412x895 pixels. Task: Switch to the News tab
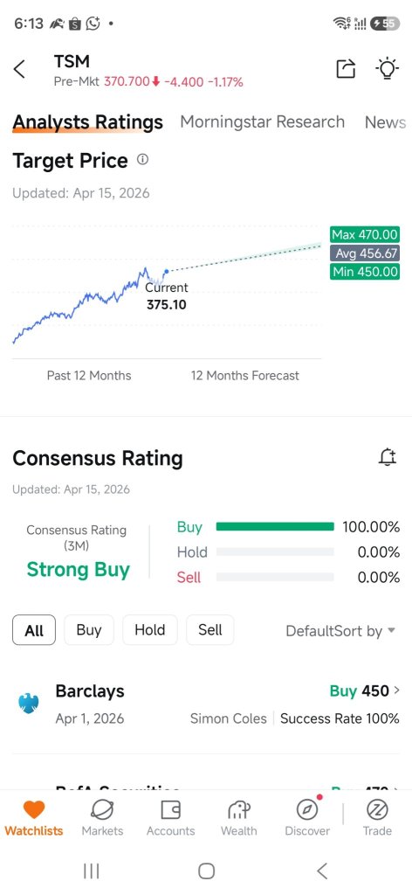[385, 122]
